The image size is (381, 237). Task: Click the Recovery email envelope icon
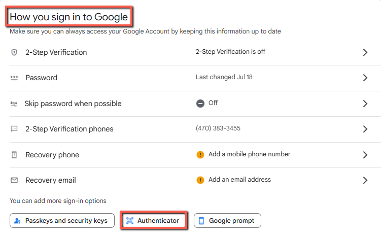coord(14,180)
